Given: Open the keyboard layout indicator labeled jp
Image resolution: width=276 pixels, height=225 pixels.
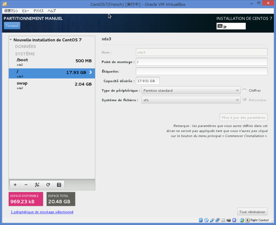Looking at the screenshot, I should tap(231, 26).
